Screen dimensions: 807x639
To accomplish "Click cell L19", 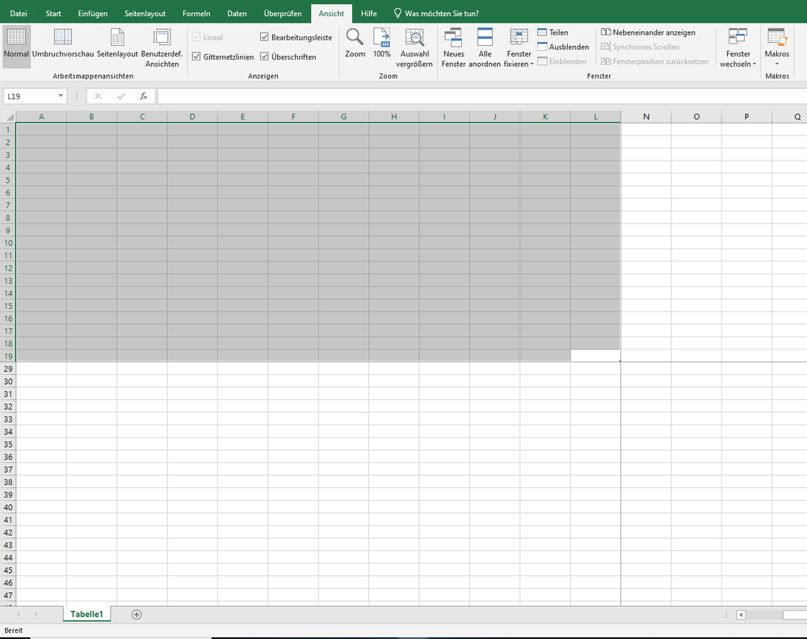I will pyautogui.click(x=595, y=356).
